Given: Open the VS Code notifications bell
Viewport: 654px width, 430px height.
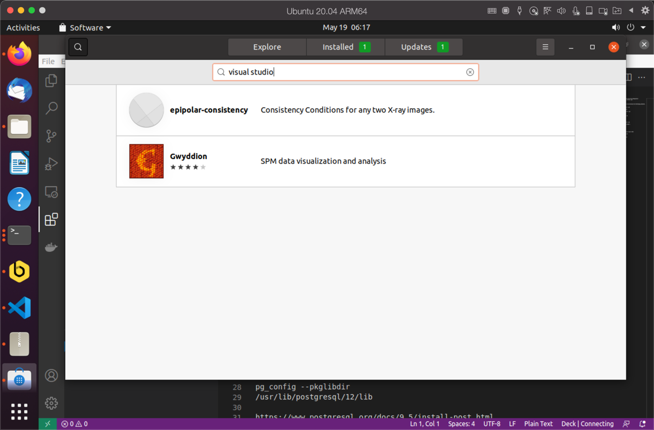Looking at the screenshot, I should coord(643,424).
